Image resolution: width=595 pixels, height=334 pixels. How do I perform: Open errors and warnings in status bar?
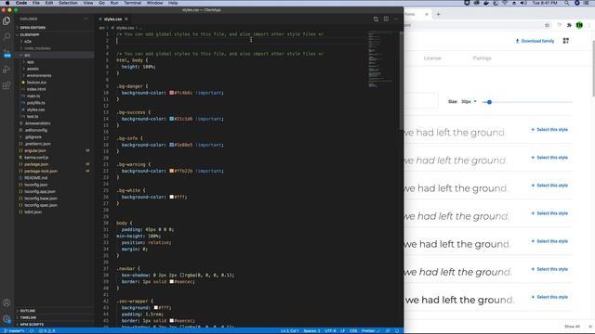click(47, 331)
